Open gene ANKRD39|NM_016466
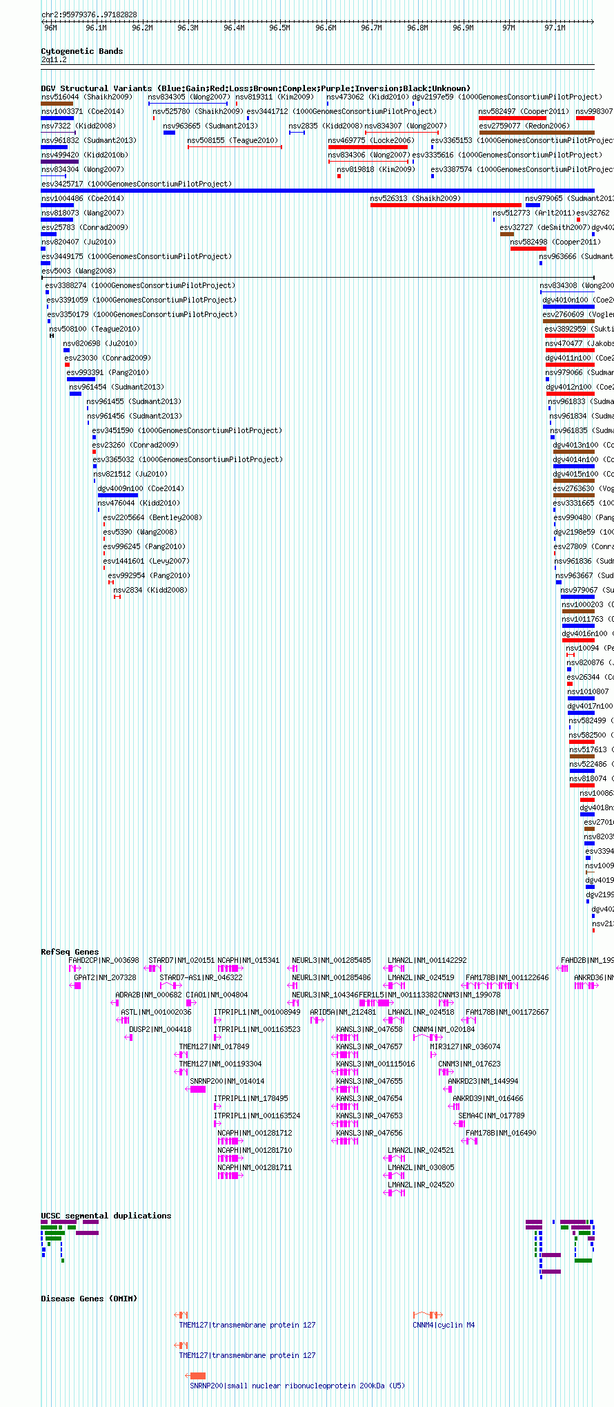Image resolution: width=614 pixels, height=1407 pixels. 488,1098
